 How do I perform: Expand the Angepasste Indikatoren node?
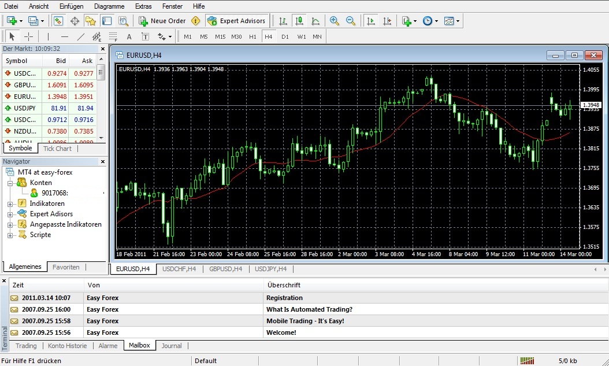point(10,225)
